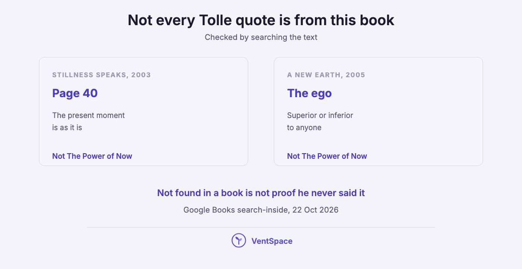This screenshot has height=269, width=522.
Task: Open the A New Earth, 2005 card
Action: pyautogui.click(x=378, y=112)
